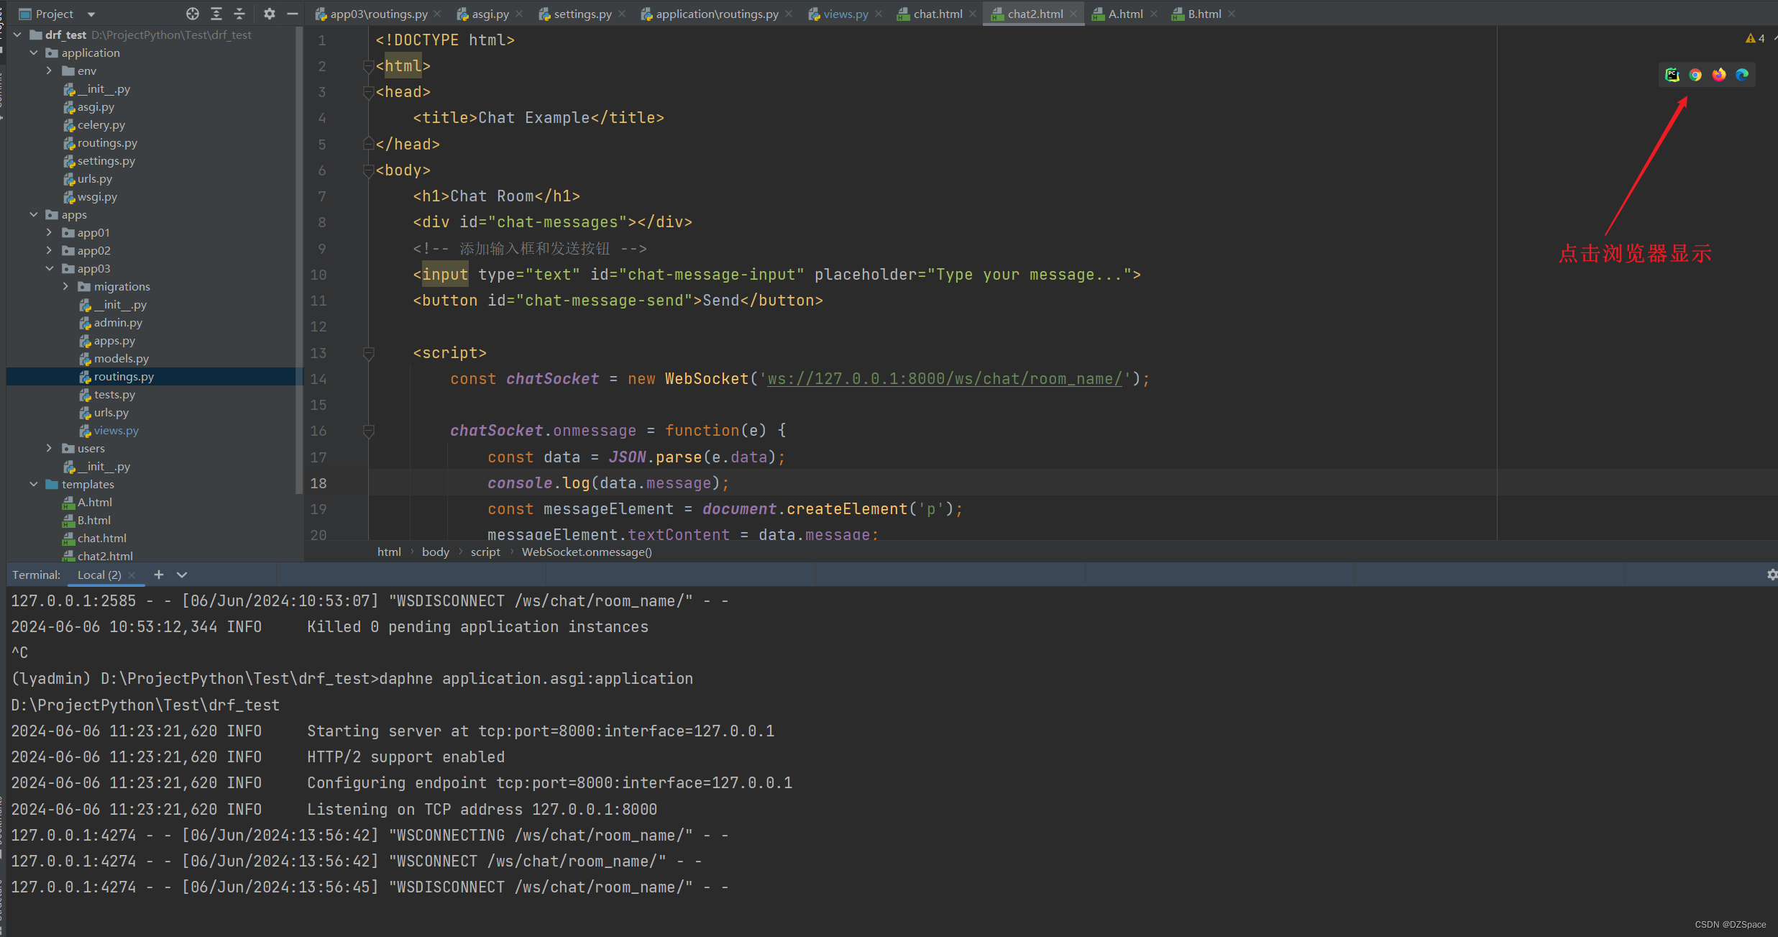1778x937 pixels.
Task: Collapse the templates folder
Action: (33, 484)
